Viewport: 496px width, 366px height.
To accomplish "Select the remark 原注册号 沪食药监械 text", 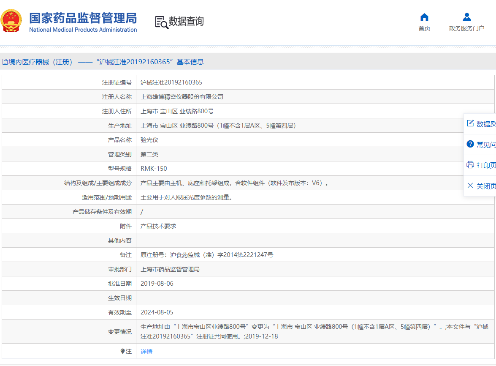I will tap(207, 255).
